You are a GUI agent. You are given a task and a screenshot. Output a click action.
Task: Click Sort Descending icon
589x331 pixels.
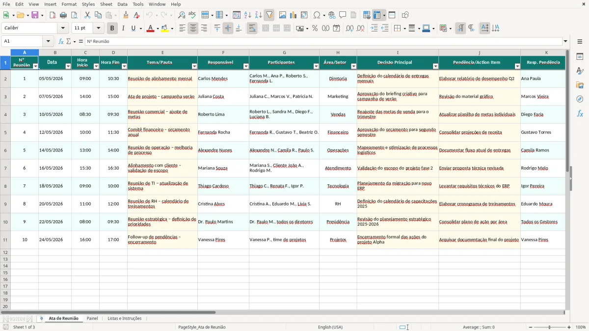click(x=258, y=15)
